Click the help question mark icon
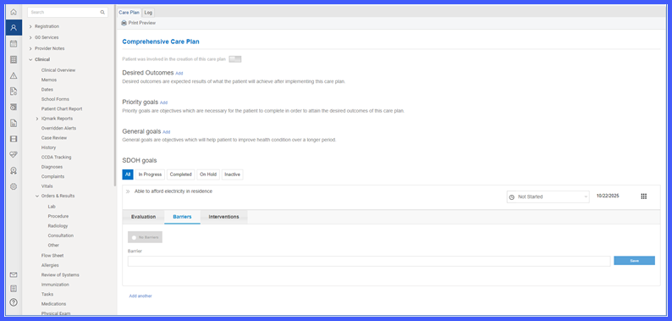Viewport: 672px width, 321px height. [x=14, y=302]
